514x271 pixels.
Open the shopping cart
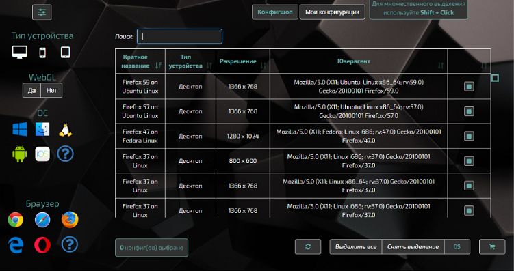click(x=492, y=247)
